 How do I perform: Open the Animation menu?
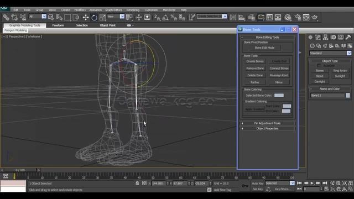pos(95,10)
